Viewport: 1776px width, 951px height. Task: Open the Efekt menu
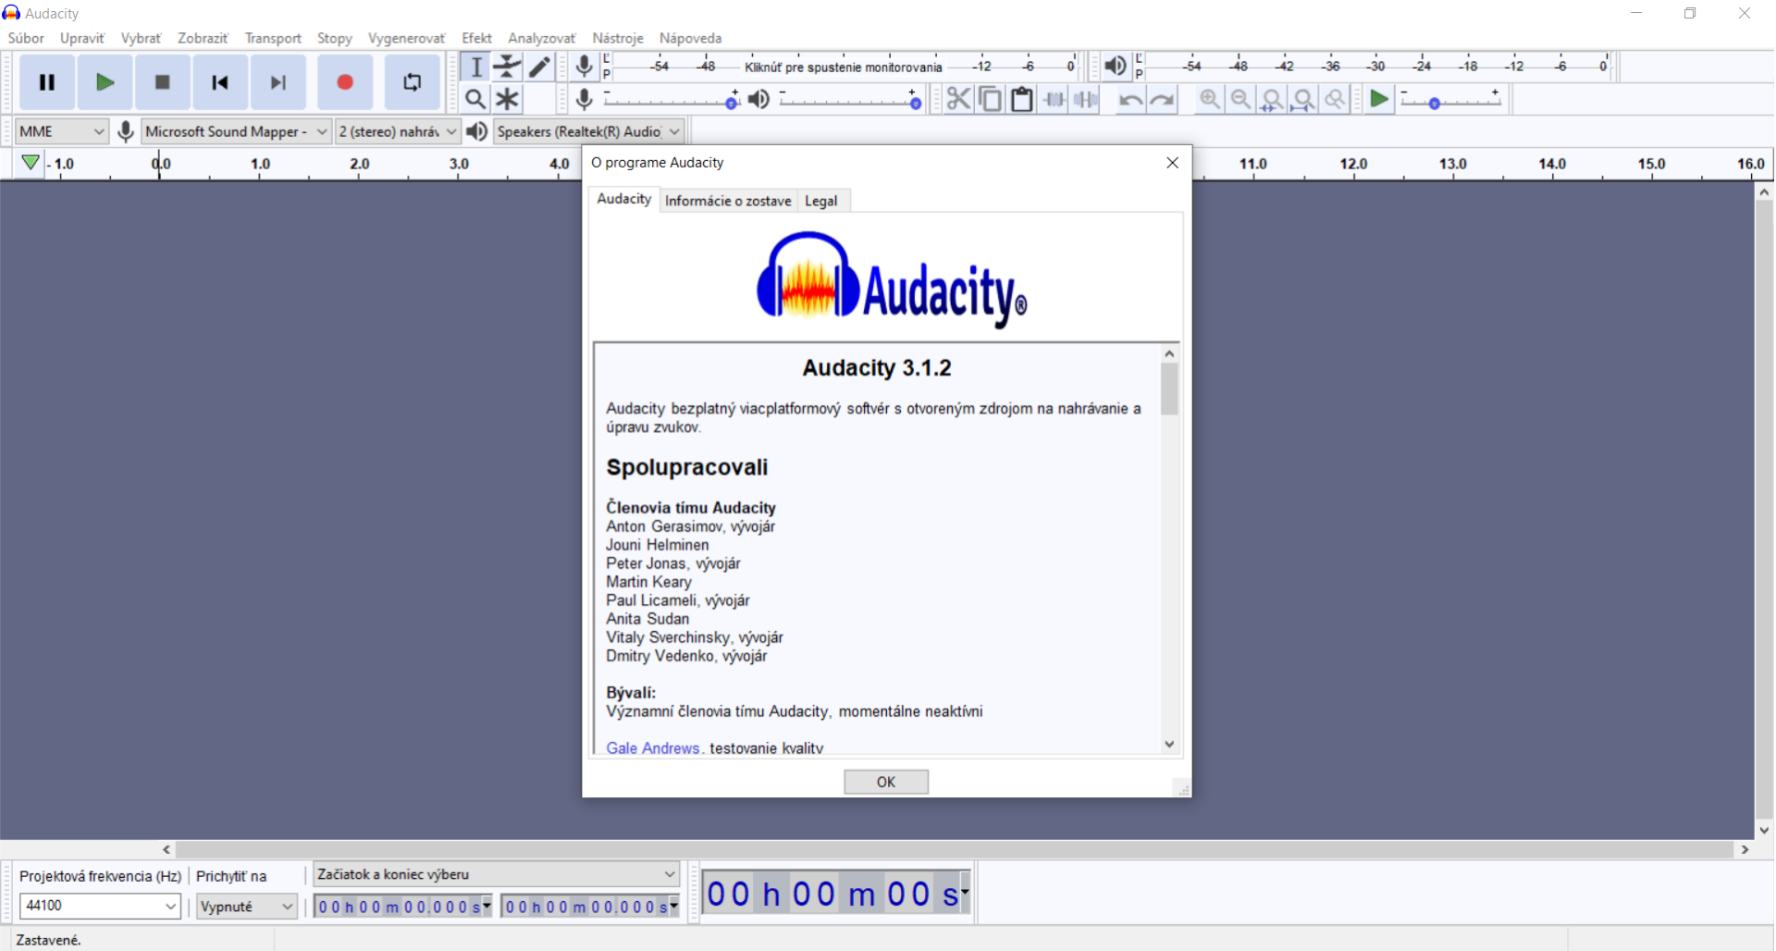(476, 38)
